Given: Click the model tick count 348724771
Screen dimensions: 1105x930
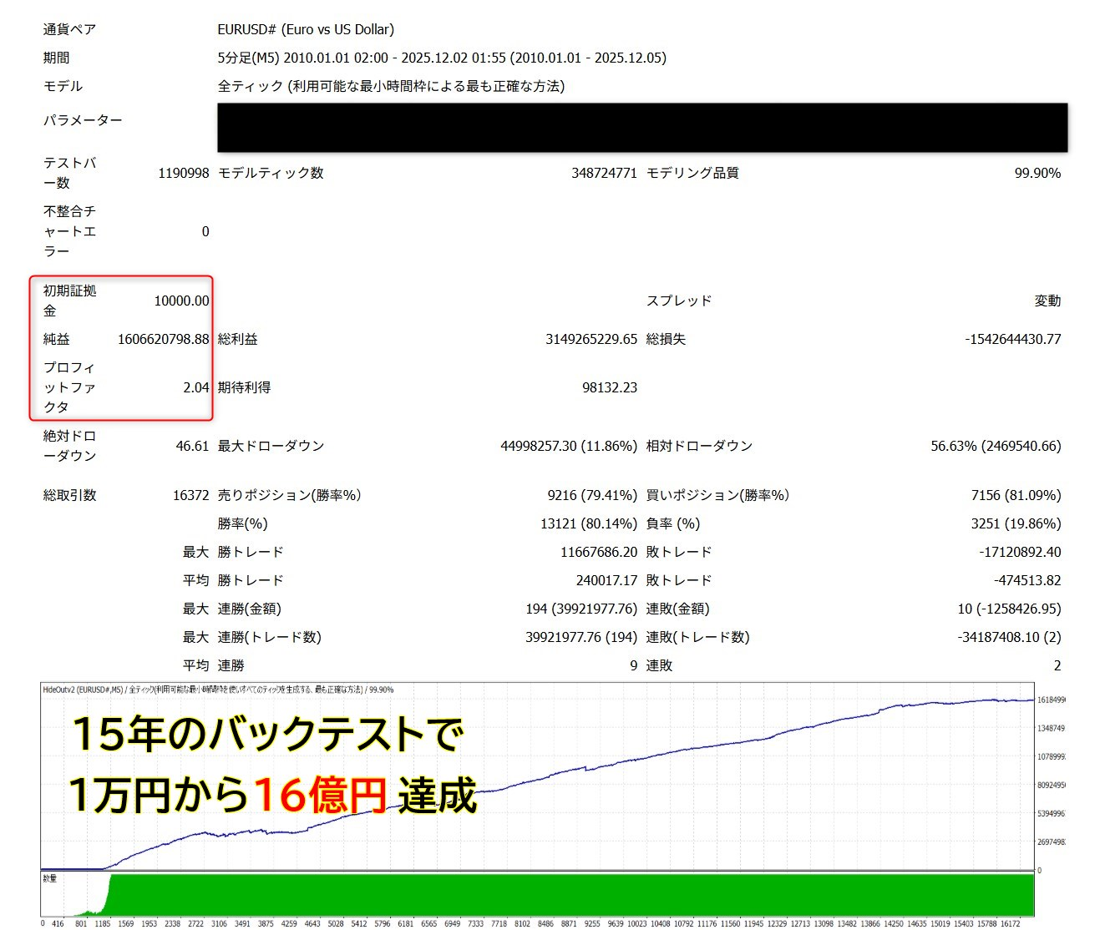Looking at the screenshot, I should (x=603, y=173).
